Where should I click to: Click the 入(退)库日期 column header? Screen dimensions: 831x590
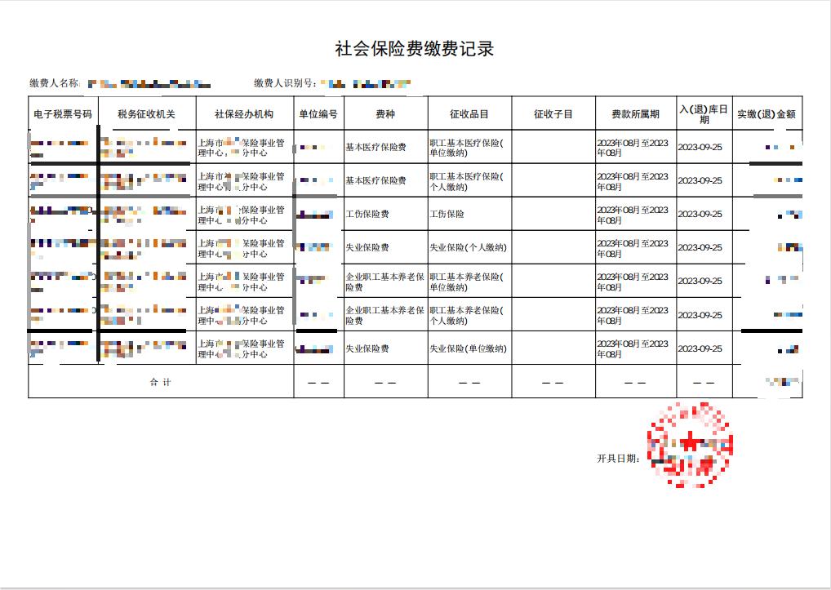pyautogui.click(x=704, y=114)
